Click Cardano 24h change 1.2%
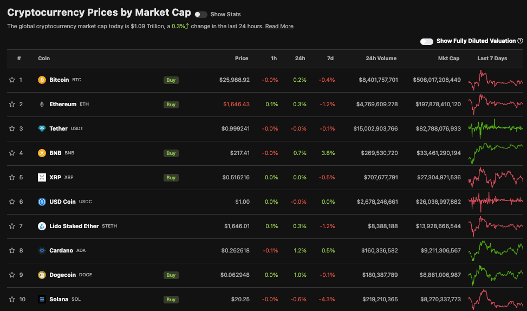Viewport: 527px width, 311px height. pyautogui.click(x=300, y=250)
